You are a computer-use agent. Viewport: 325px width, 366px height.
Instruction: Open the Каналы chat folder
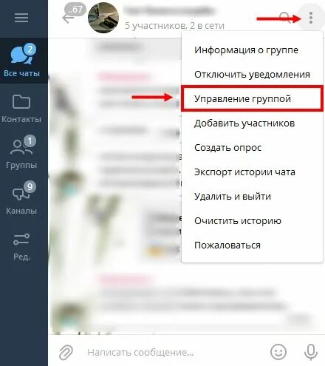pos(21,198)
